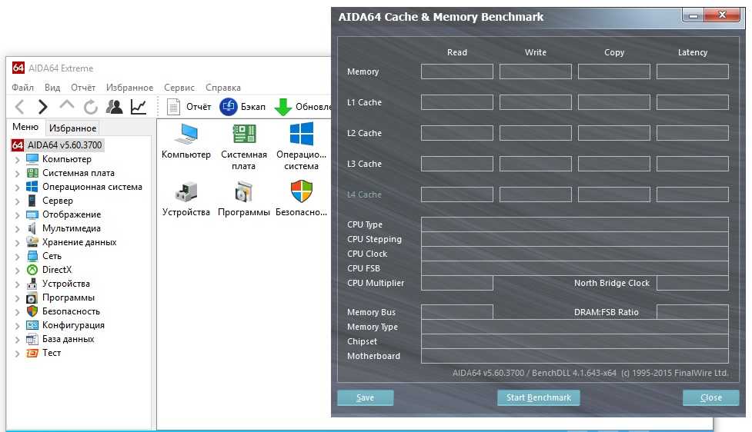This screenshot has height=432, width=752.
Task: Click the back navigation arrow in AIDA64 toolbar
Action: coord(20,106)
